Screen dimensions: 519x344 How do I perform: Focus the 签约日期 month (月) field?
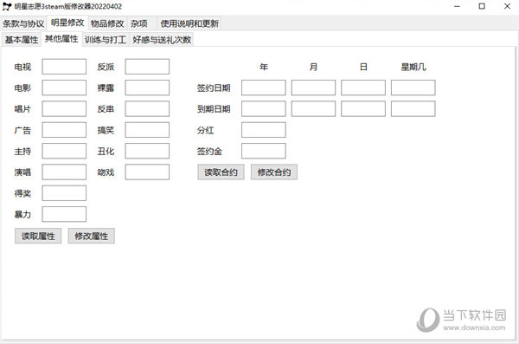point(313,88)
